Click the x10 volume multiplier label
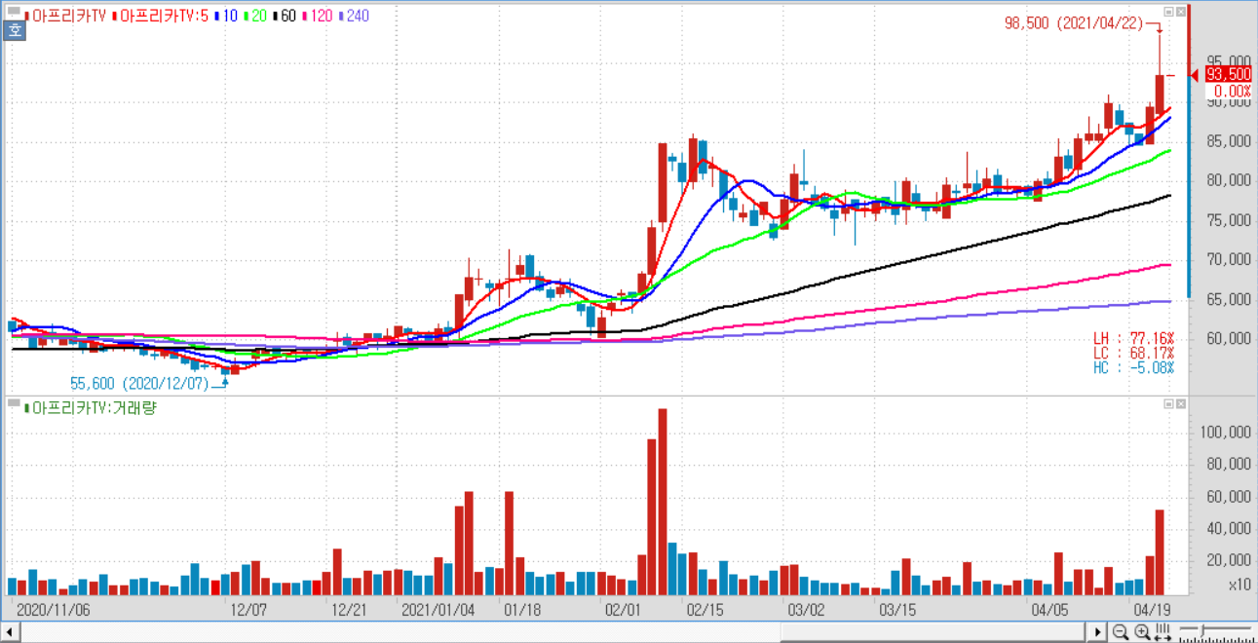The height and width of the screenshot is (643, 1258). [x=1239, y=586]
